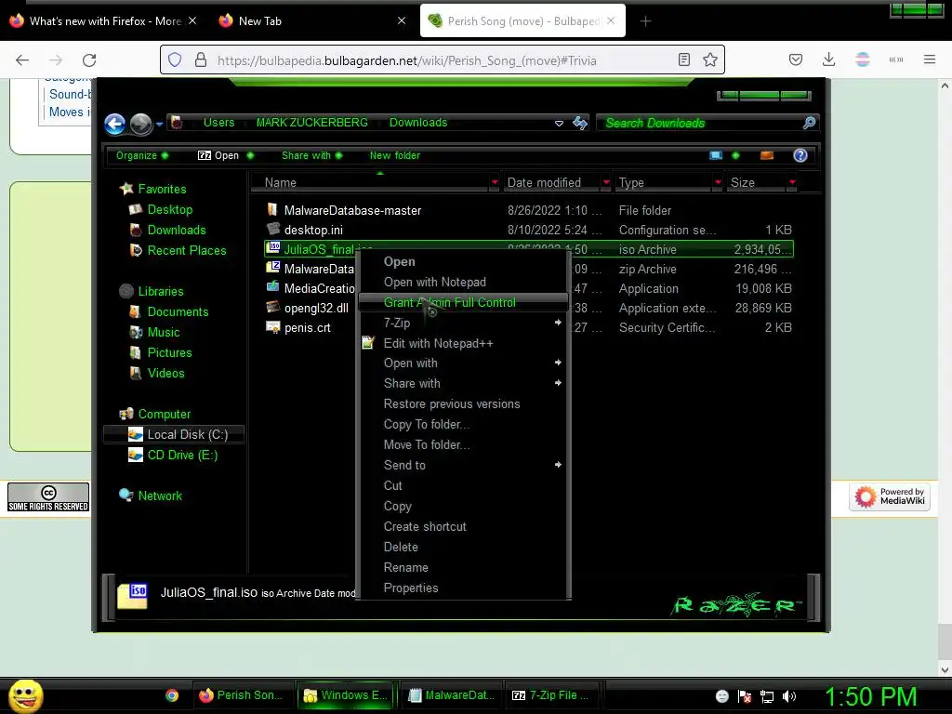The image size is (952, 714).
Task: Expand the Share with toolbar dropdown
Action: 312,155
